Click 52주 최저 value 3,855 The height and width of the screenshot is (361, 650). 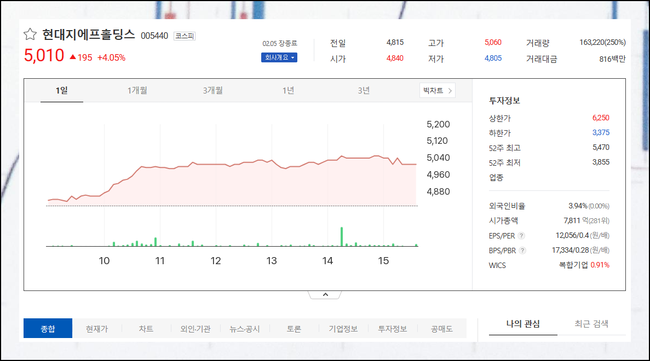pos(601,162)
